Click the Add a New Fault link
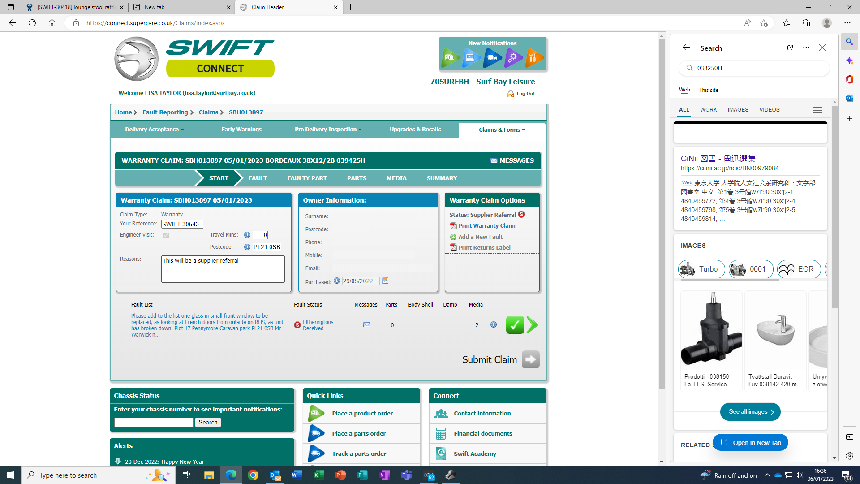The image size is (860, 484). coord(480,237)
